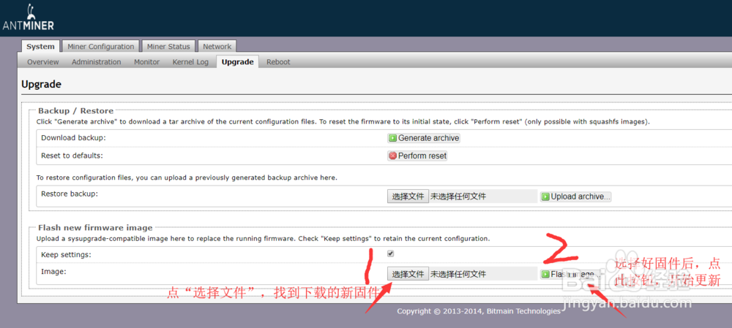Open the Miner Status tab
This screenshot has height=328, width=732.
(x=168, y=46)
